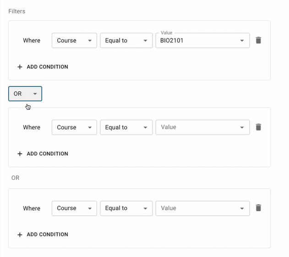Remove the third filter group via trash icon
Viewport: 289px width, 257px height.
(258, 208)
